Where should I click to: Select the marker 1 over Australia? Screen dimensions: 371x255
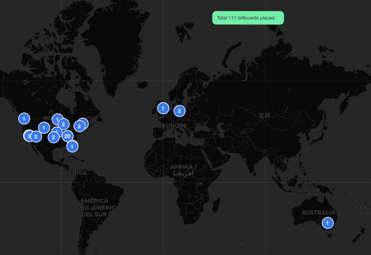[328, 223]
